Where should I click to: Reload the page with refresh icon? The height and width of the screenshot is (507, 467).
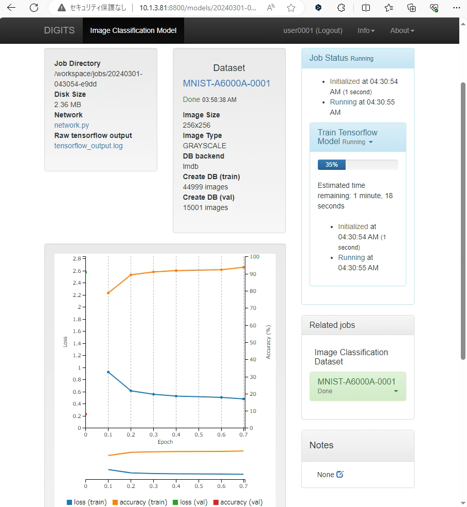coord(34,8)
